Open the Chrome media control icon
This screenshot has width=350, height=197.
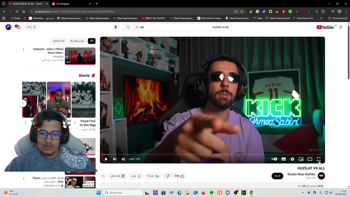(x=333, y=11)
